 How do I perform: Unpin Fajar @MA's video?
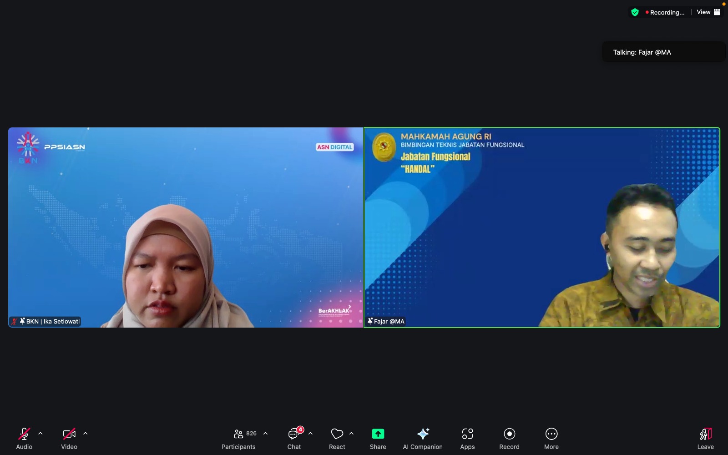369,321
